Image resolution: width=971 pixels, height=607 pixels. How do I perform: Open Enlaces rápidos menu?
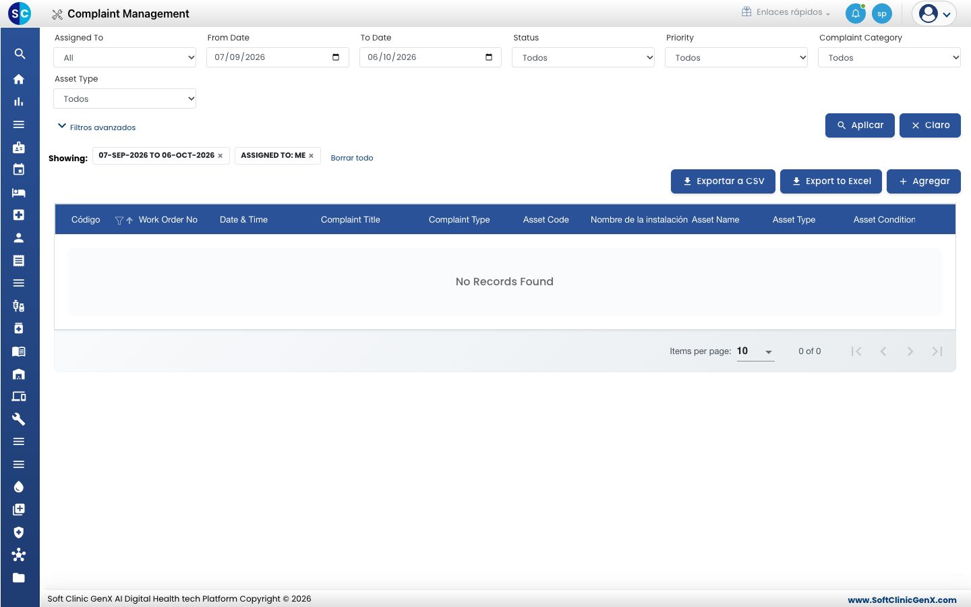pyautogui.click(x=786, y=12)
